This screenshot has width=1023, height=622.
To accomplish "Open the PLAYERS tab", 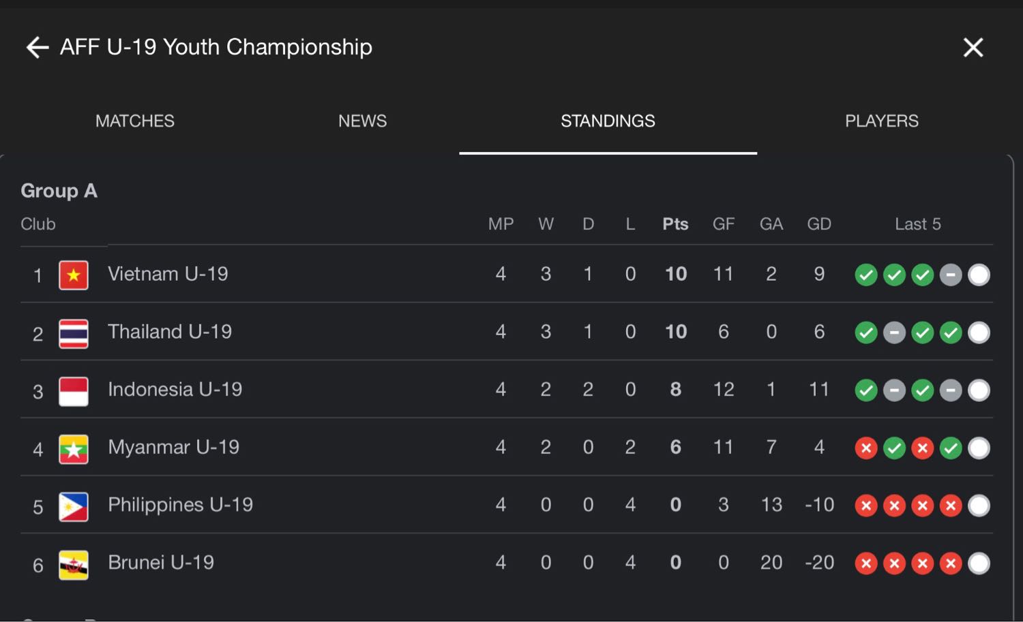I will click(882, 121).
